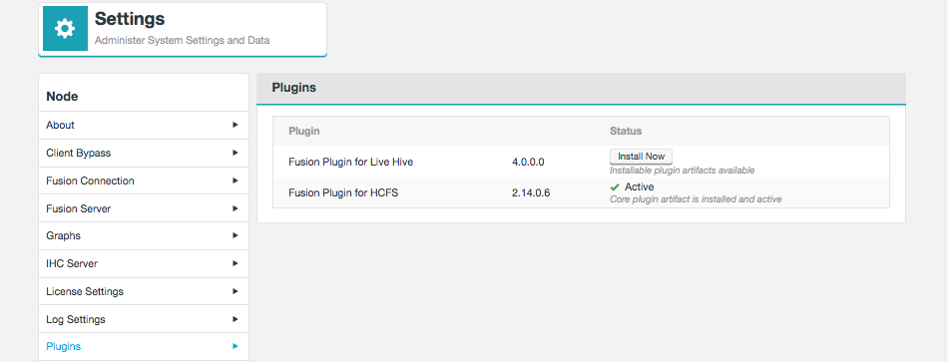Click the arrow beside Fusion Connection
Image resolution: width=948 pixels, height=362 pixels.
point(236,181)
